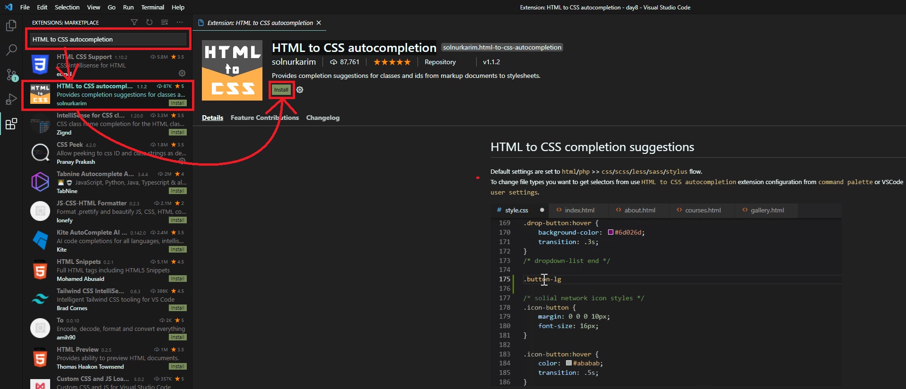Click the HTML CSS Support extension icon
Viewport: 906px width, 389px height.
(40, 65)
